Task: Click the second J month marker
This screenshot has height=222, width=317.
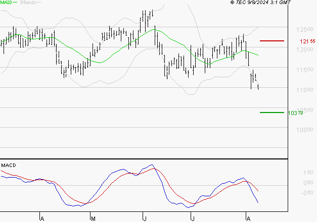Action: click(x=193, y=218)
